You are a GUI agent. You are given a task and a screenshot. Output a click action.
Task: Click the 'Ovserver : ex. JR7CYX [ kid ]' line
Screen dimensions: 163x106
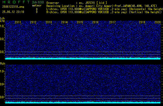(x=77, y=3)
